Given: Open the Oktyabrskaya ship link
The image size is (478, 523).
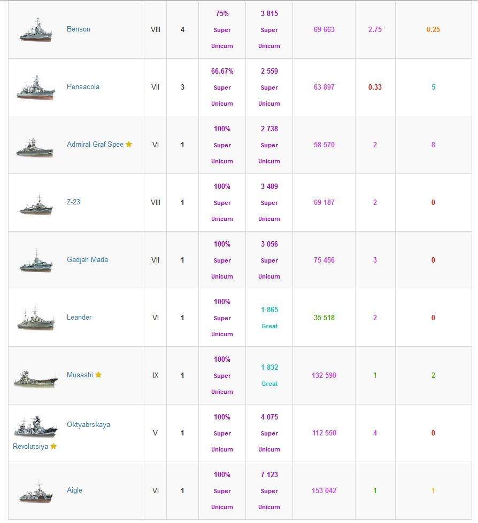Looking at the screenshot, I should tap(88, 425).
